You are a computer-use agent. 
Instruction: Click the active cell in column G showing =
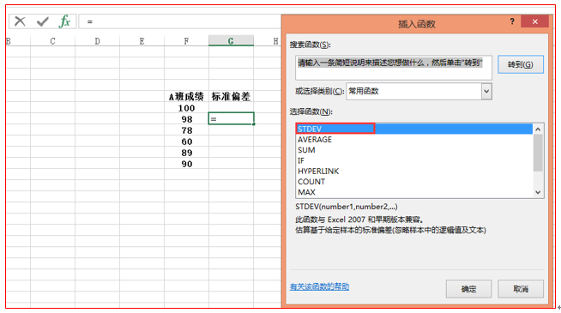[x=231, y=118]
